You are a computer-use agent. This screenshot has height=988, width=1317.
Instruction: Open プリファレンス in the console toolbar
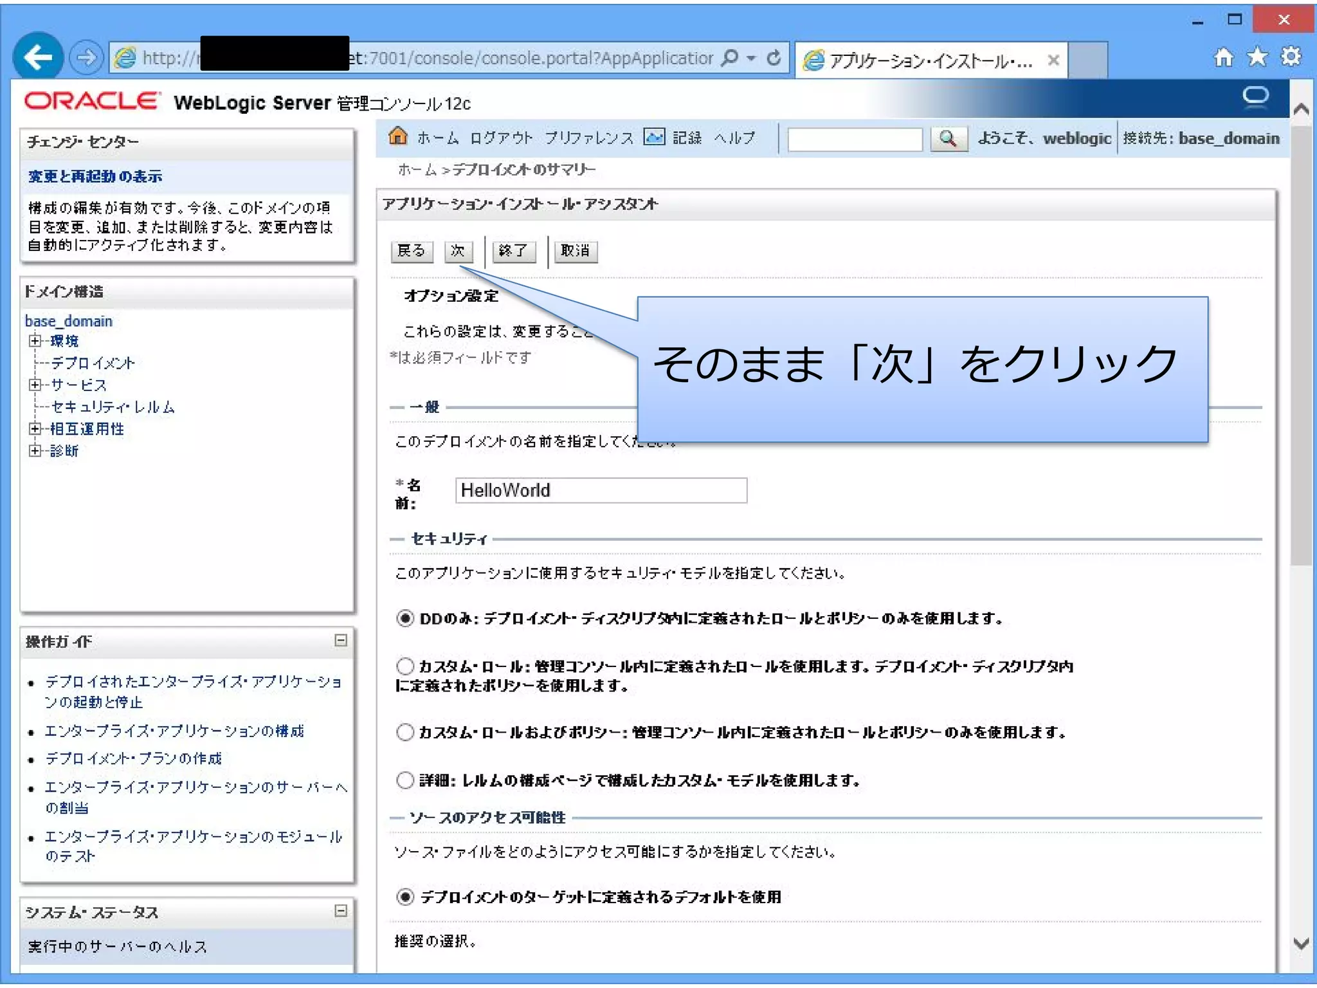point(588,138)
